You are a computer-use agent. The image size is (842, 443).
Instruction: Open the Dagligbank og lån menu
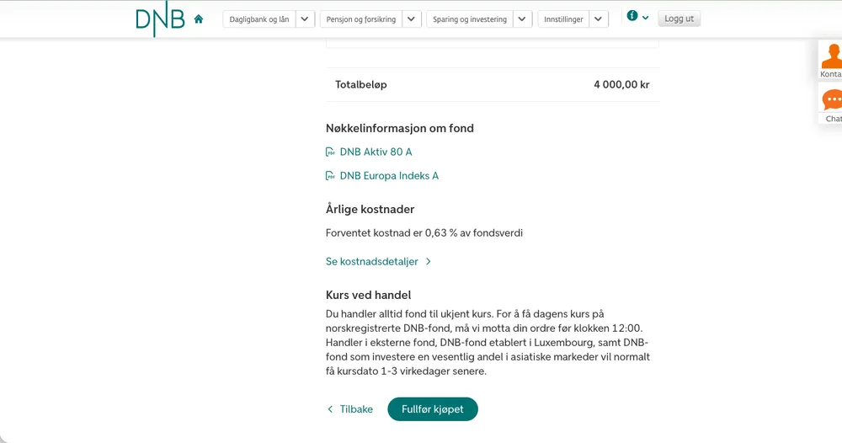coord(259,19)
